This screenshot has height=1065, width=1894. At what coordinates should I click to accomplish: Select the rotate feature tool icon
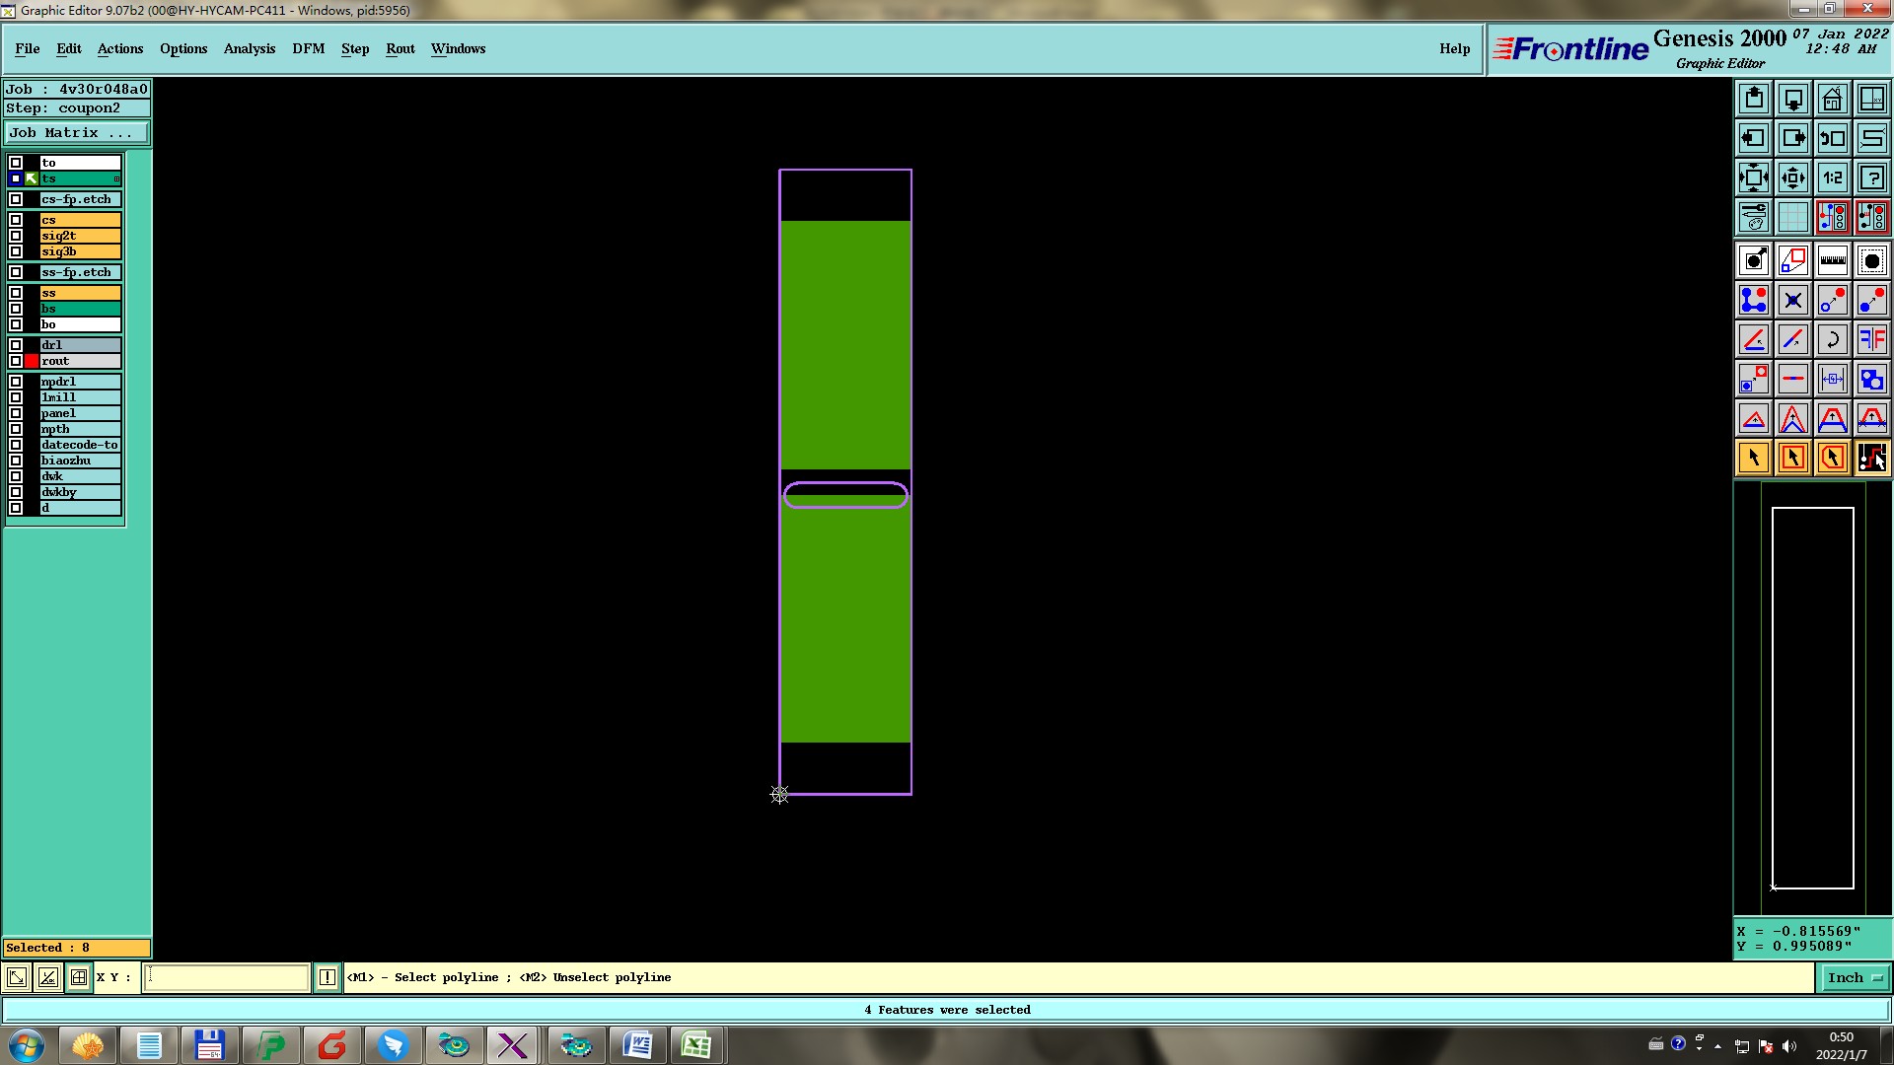click(1832, 339)
